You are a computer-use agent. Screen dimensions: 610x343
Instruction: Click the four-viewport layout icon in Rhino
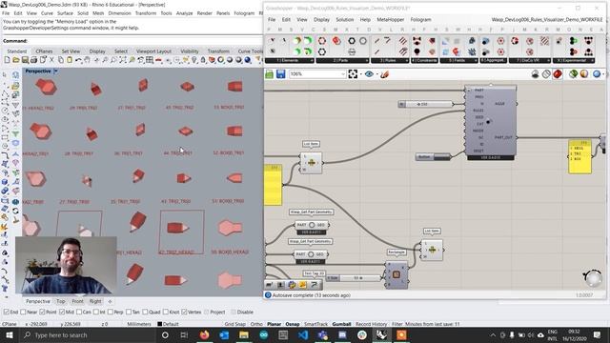150,60
